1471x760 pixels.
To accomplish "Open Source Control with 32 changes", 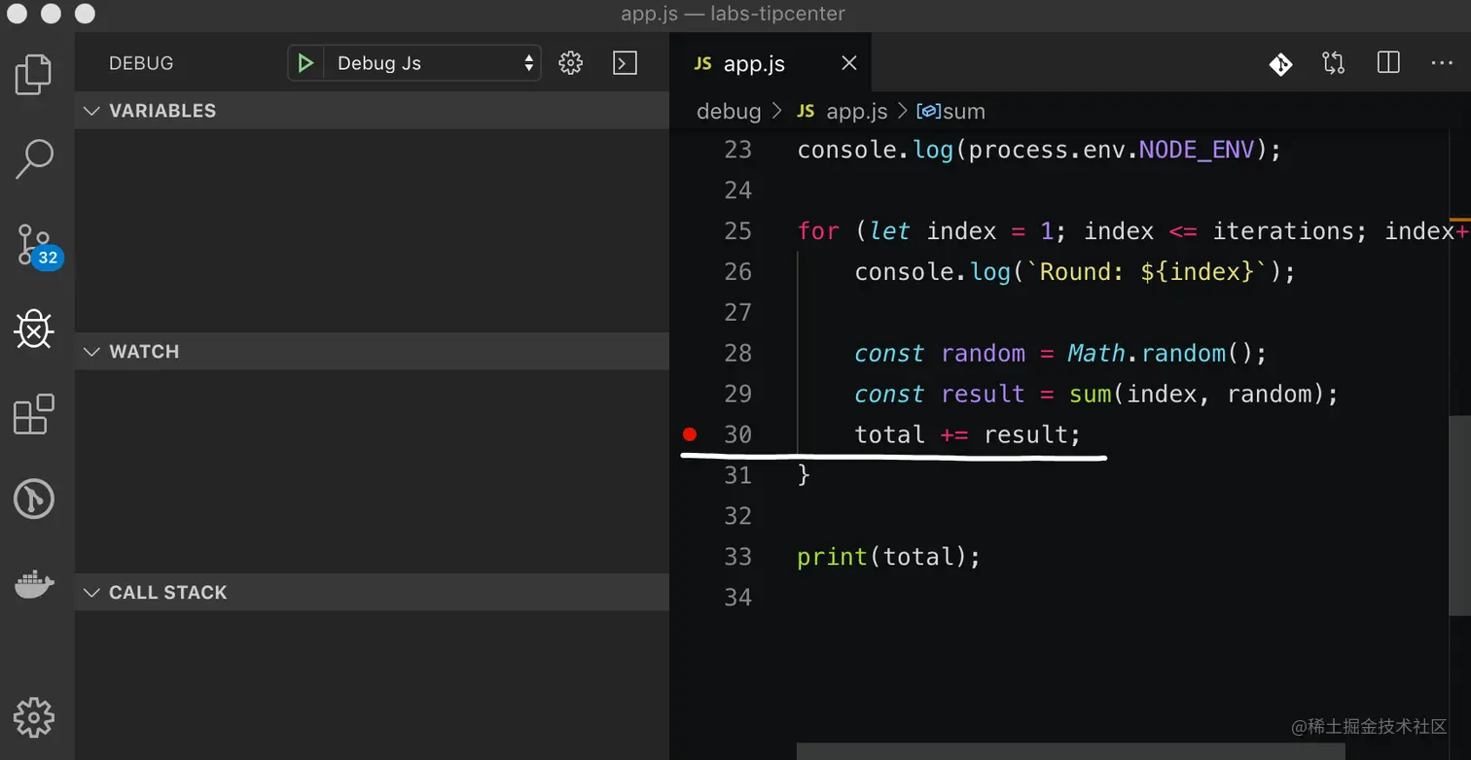I will [x=38, y=246].
